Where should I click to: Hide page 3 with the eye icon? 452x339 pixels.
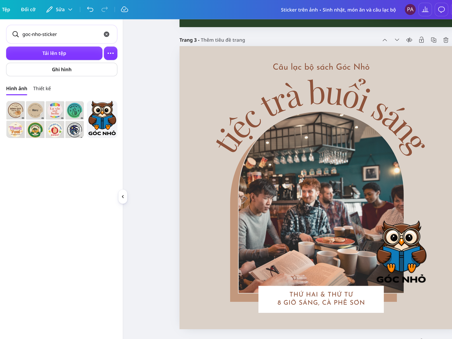point(409,40)
